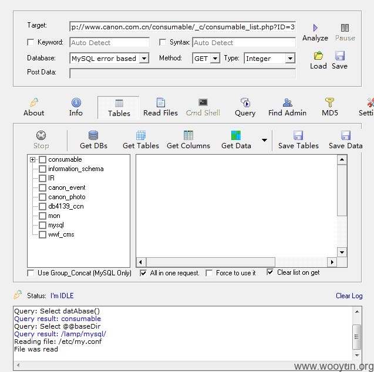This screenshot has width=374, height=372.
Task: Click data panel scroll left arrow
Action: 140,262
